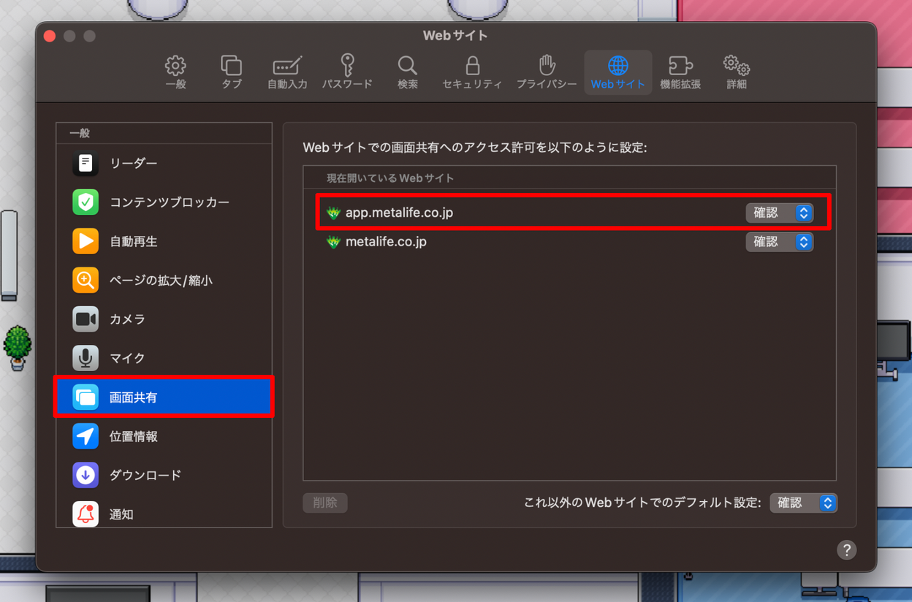The image size is (912, 602).
Task: Select the リーダー sidebar row label
Action: click(x=133, y=163)
